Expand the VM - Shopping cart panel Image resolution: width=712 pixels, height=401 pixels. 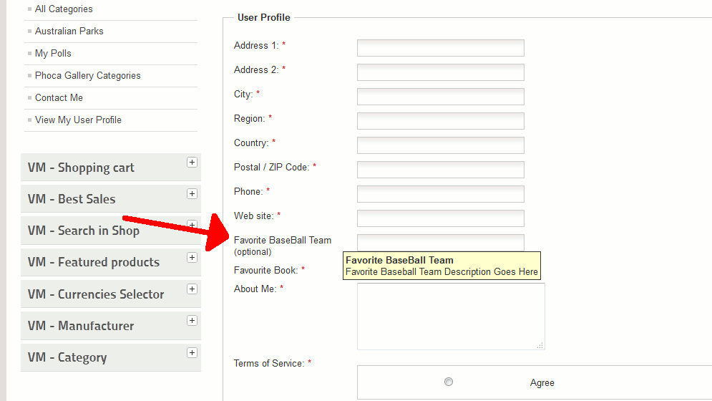[x=192, y=163]
